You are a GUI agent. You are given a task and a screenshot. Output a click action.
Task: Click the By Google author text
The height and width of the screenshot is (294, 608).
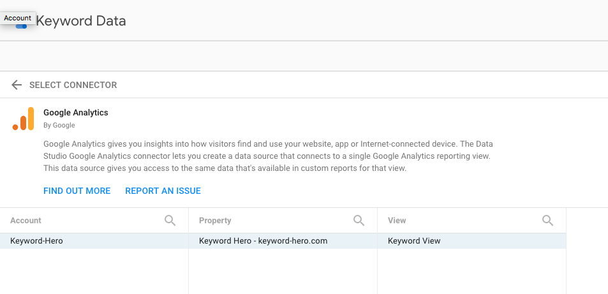pos(59,125)
